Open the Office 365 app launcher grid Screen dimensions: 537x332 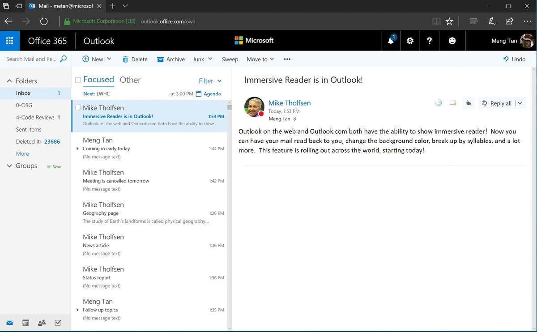tap(9, 40)
